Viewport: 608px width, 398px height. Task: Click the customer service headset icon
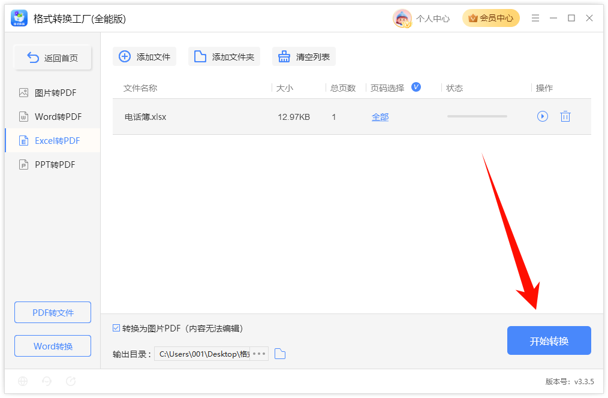(47, 381)
